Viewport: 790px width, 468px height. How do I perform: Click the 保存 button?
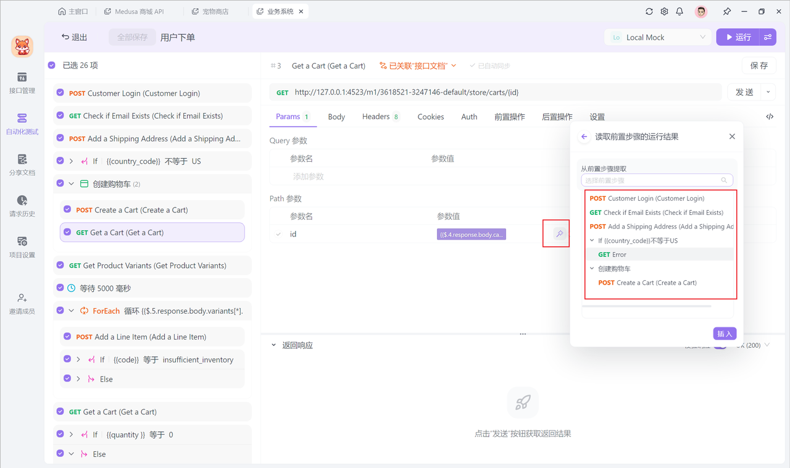[x=759, y=65]
